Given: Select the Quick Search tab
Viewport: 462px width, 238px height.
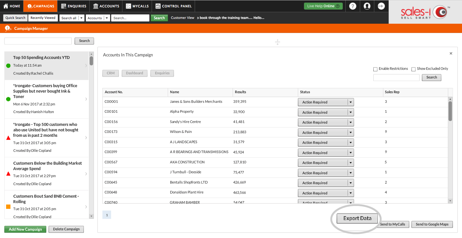Looking at the screenshot, I should pyautogui.click(x=15, y=18).
